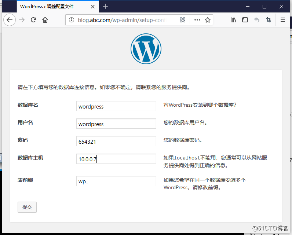
Task: Submit the form with 提交 button
Action: tap(27, 207)
